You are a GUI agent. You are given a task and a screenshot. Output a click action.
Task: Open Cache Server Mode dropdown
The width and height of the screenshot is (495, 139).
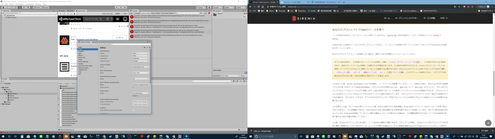pos(141,93)
